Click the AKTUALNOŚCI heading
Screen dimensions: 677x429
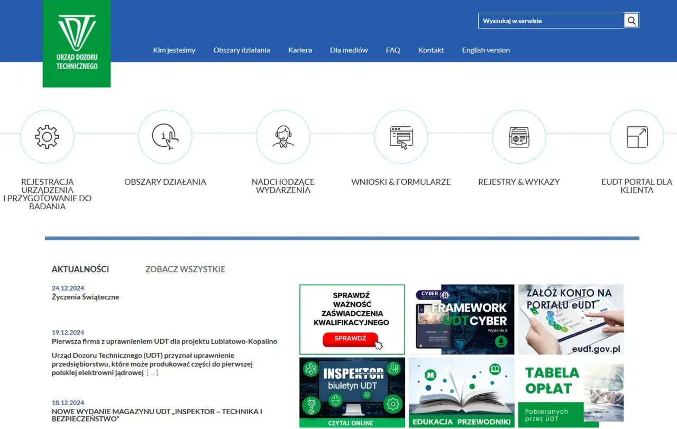[x=80, y=269]
